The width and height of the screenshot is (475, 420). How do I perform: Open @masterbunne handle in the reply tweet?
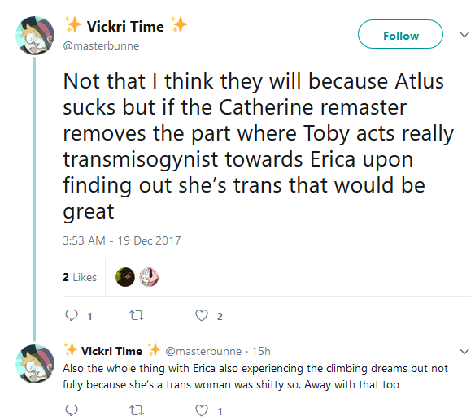(x=203, y=351)
